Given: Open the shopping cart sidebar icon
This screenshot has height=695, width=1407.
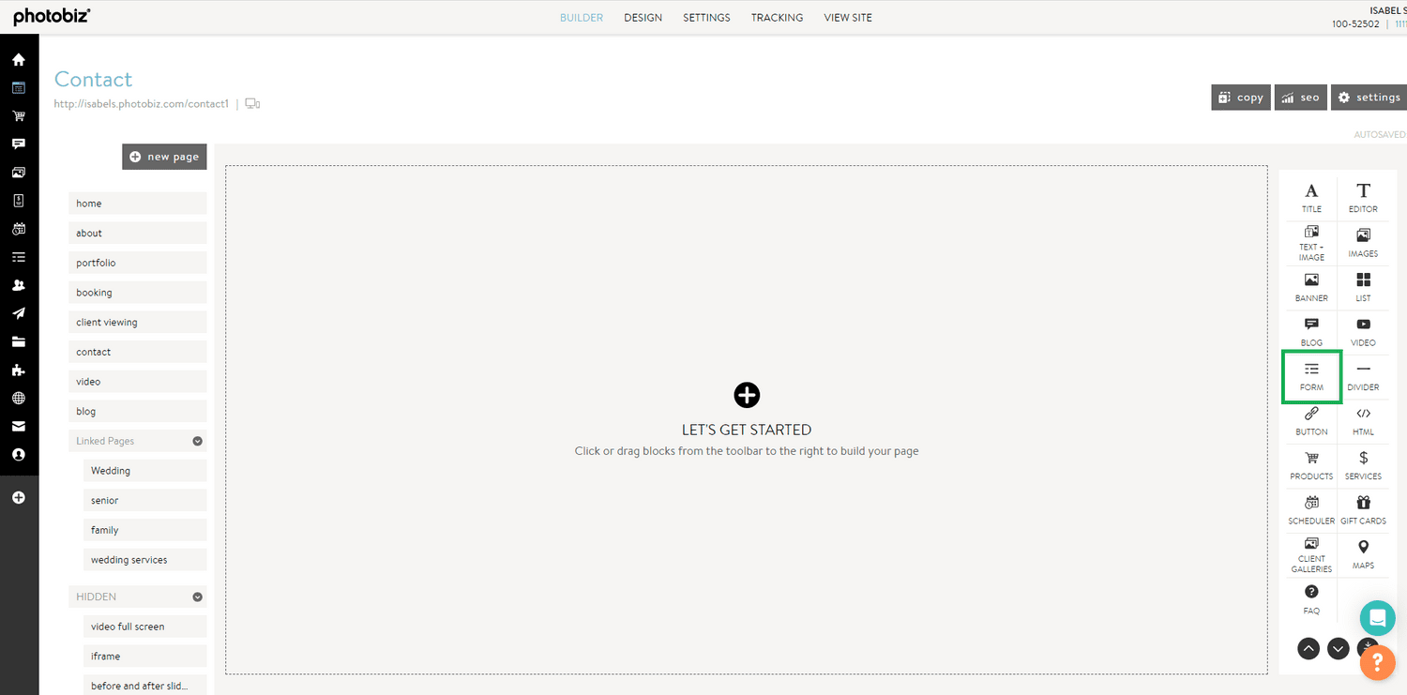Looking at the screenshot, I should (x=19, y=116).
